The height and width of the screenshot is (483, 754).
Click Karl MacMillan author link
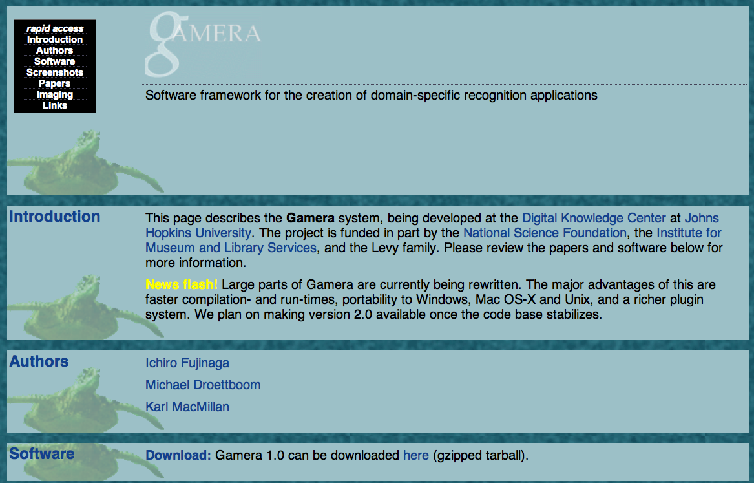point(187,407)
